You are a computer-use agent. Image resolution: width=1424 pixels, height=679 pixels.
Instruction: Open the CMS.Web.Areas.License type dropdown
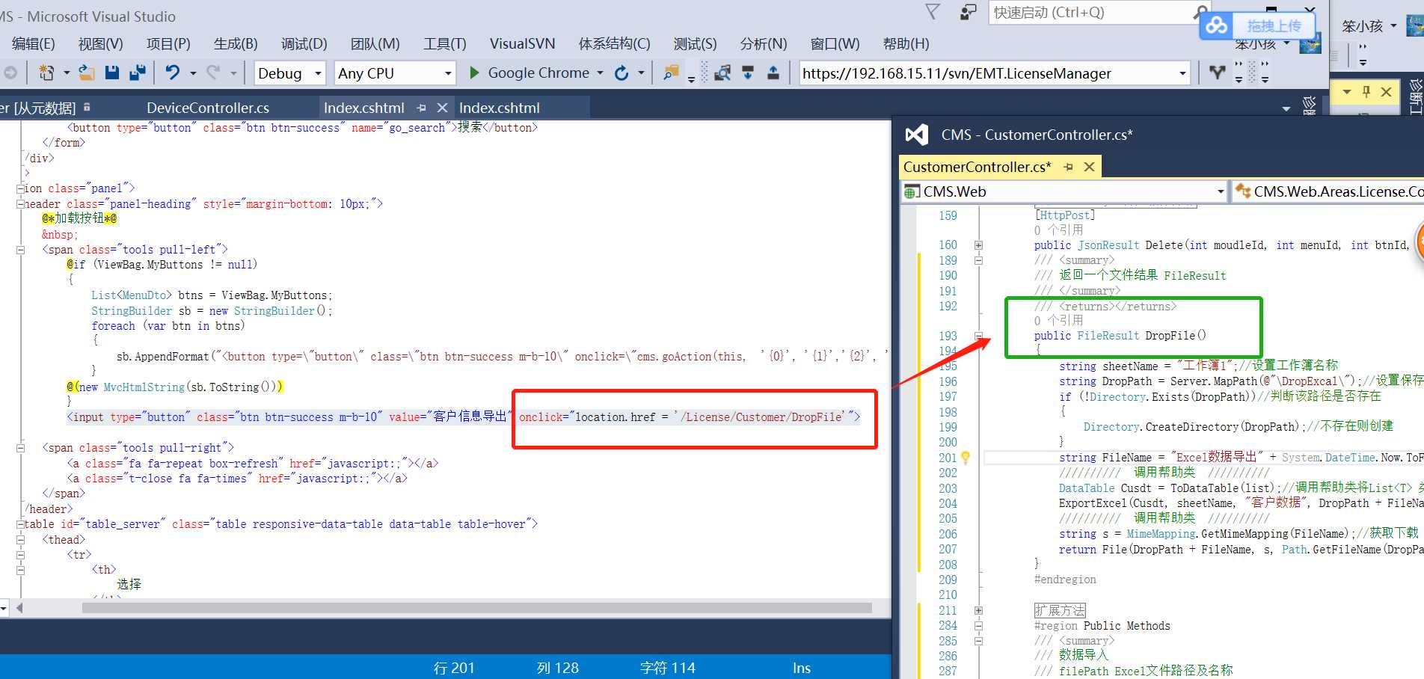1328,191
